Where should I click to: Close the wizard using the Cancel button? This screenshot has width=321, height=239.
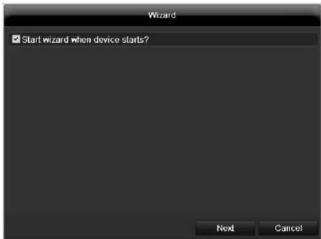pos(288,228)
